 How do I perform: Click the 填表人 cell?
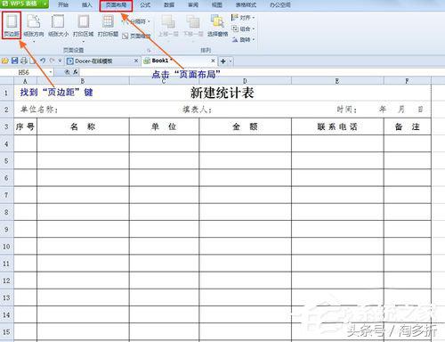point(198,110)
